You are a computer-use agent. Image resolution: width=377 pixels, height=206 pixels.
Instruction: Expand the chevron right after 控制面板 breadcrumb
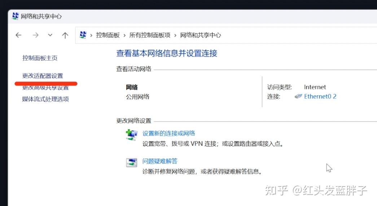pyautogui.click(x=124, y=35)
